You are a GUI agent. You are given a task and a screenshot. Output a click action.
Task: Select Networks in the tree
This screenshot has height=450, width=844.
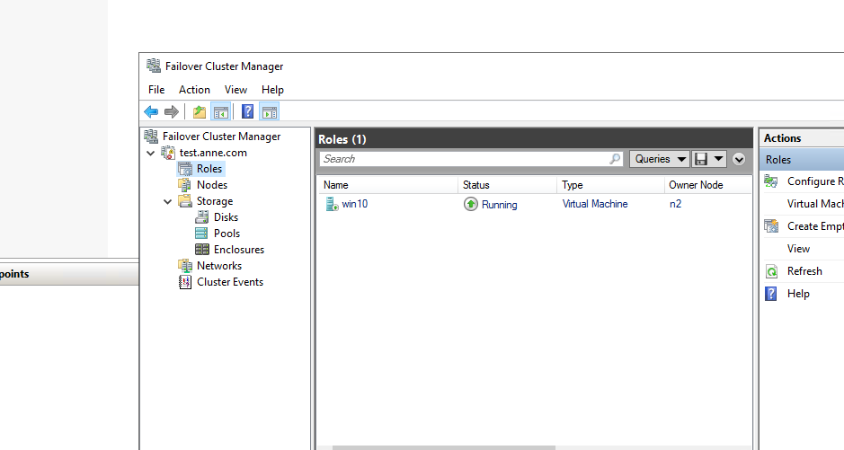pyautogui.click(x=219, y=266)
